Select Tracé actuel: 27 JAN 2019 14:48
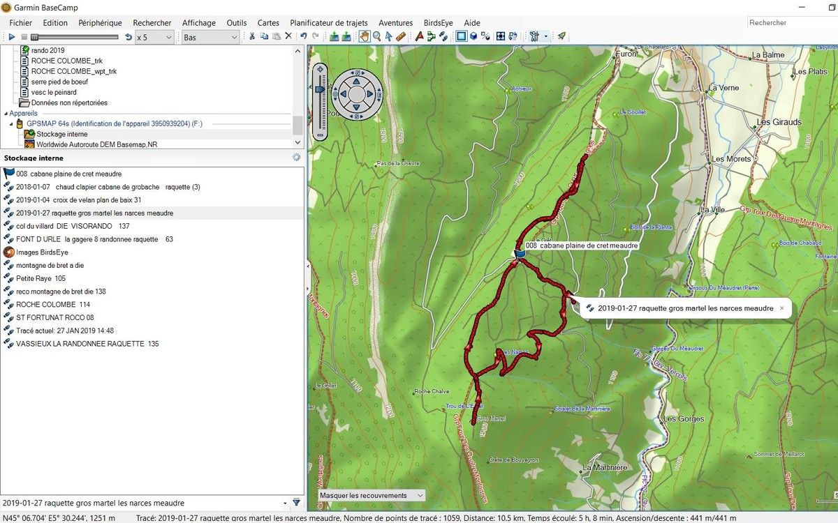The height and width of the screenshot is (523, 838). [x=153, y=331]
